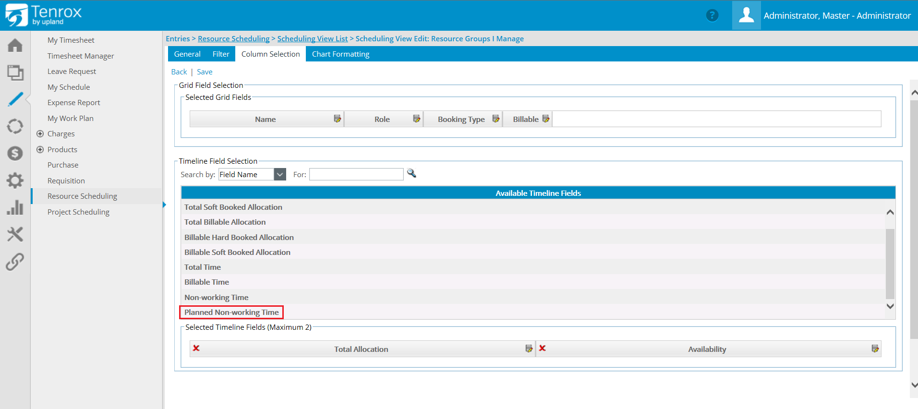Open the gear setup icon in sidebar
Image resolution: width=918 pixels, height=409 pixels.
click(x=15, y=180)
